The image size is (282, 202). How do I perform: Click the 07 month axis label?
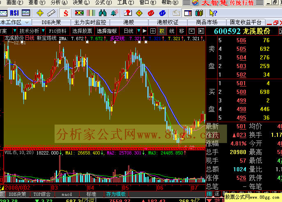(x=195, y=188)
